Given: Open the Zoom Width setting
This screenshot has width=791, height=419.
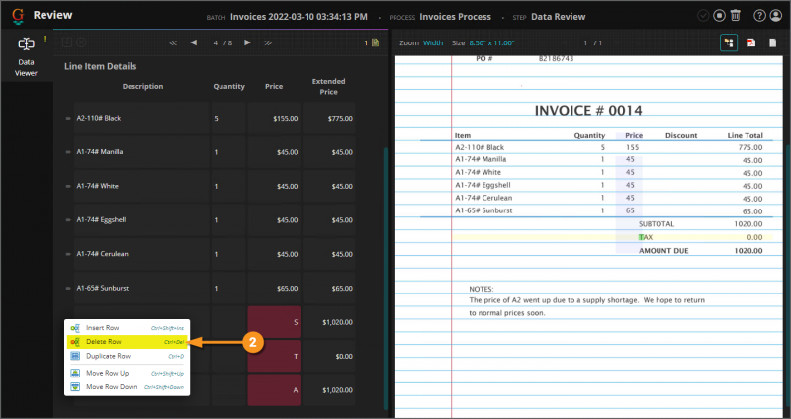Looking at the screenshot, I should (433, 42).
